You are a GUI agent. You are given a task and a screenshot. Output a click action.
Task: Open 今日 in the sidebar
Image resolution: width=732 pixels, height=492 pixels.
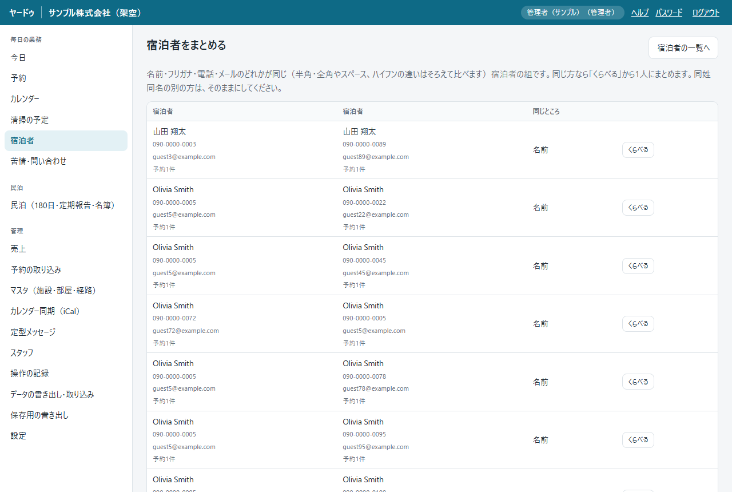click(66, 58)
